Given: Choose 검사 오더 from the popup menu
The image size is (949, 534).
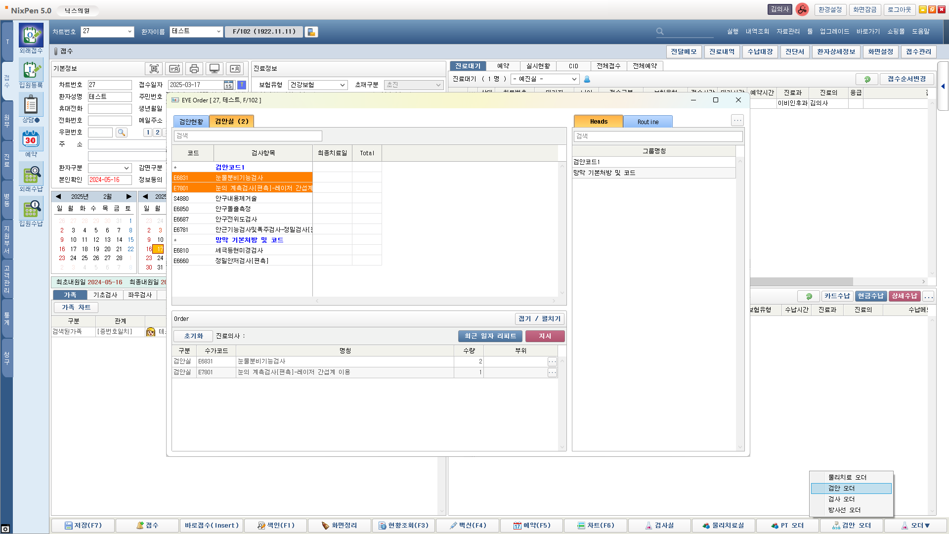Looking at the screenshot, I should (x=841, y=499).
